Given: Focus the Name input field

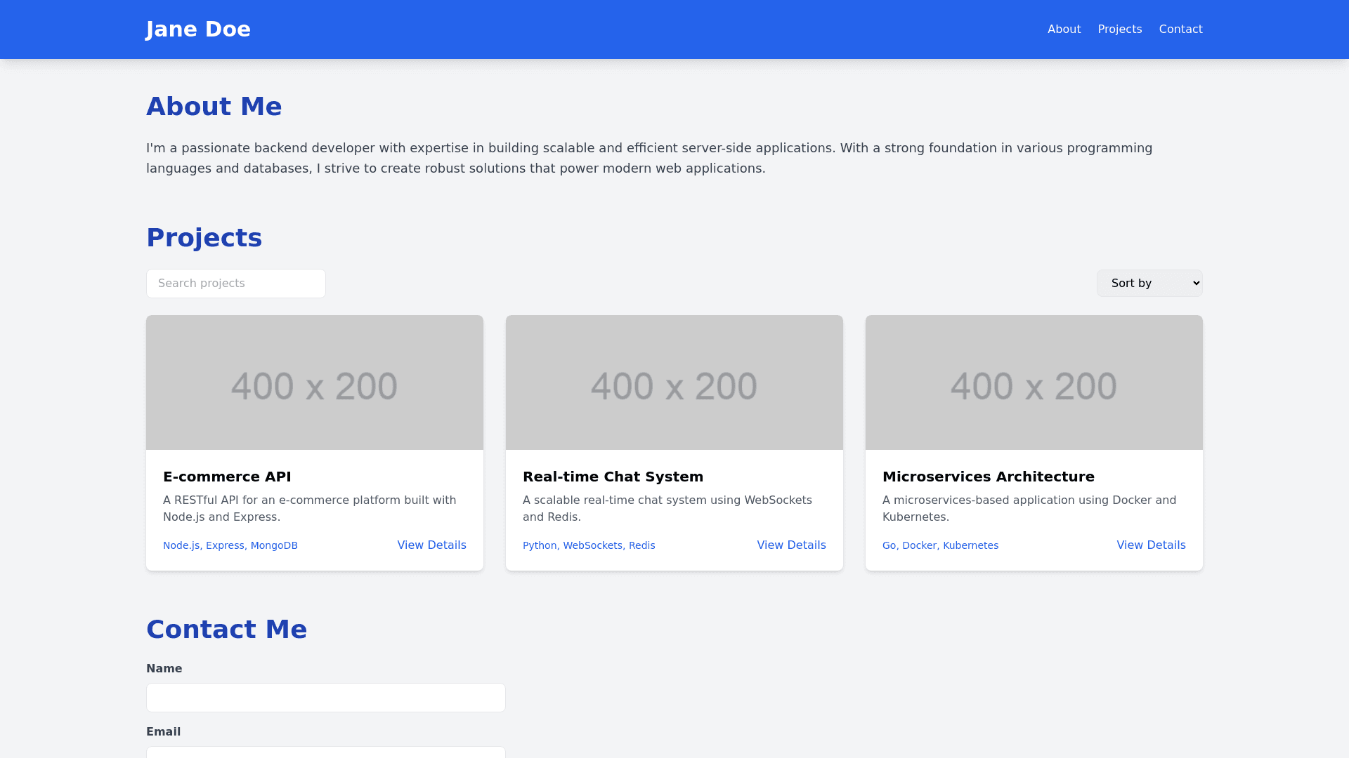Looking at the screenshot, I should pyautogui.click(x=326, y=698).
